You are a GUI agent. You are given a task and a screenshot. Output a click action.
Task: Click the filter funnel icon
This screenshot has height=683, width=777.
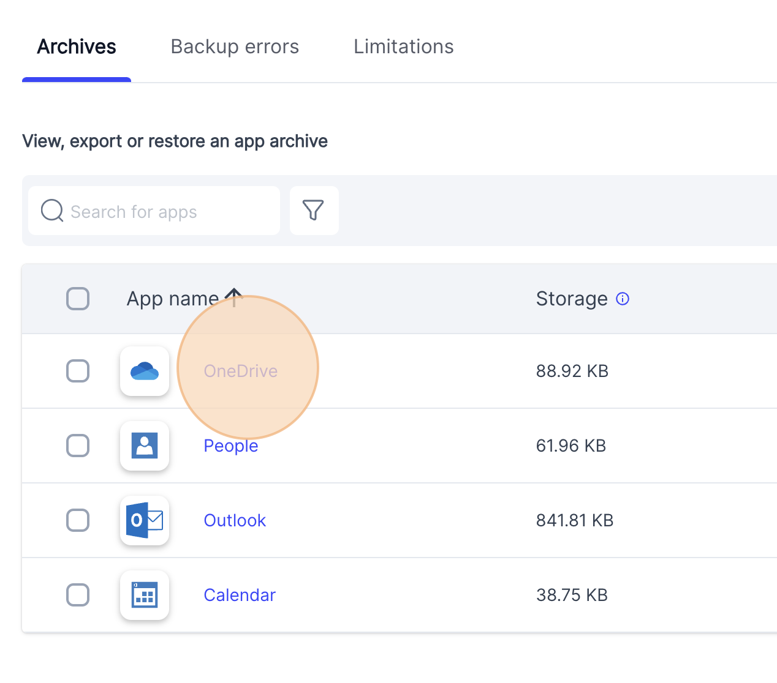click(314, 210)
